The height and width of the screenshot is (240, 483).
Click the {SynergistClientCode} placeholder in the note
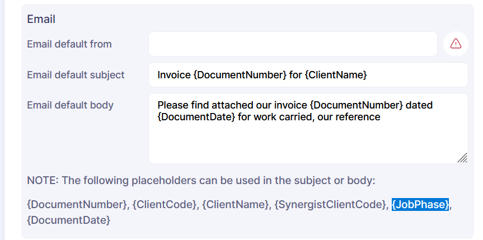pyautogui.click(x=331, y=205)
